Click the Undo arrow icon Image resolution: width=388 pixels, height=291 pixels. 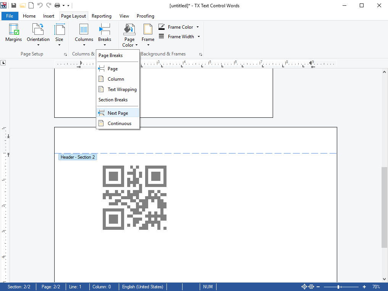(40, 5)
